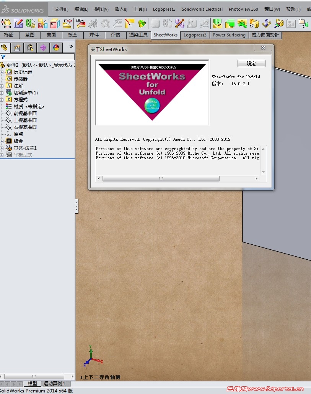Collapse the feature tree panel using the side handle
This screenshot has height=394, width=311.
[77, 206]
